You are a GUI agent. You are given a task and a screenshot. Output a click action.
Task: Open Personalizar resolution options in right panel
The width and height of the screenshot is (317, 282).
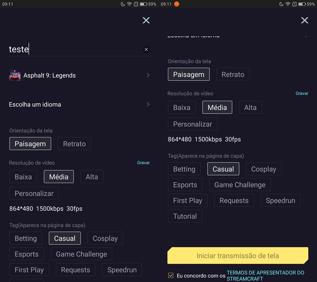coord(192,124)
